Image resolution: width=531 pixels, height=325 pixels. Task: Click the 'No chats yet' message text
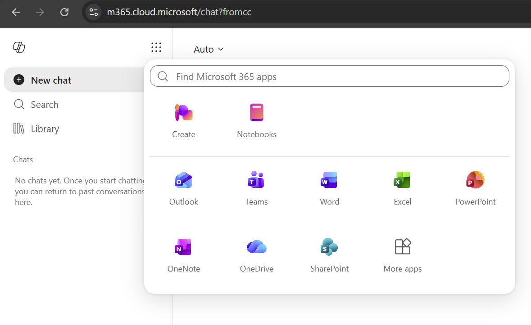point(80,191)
